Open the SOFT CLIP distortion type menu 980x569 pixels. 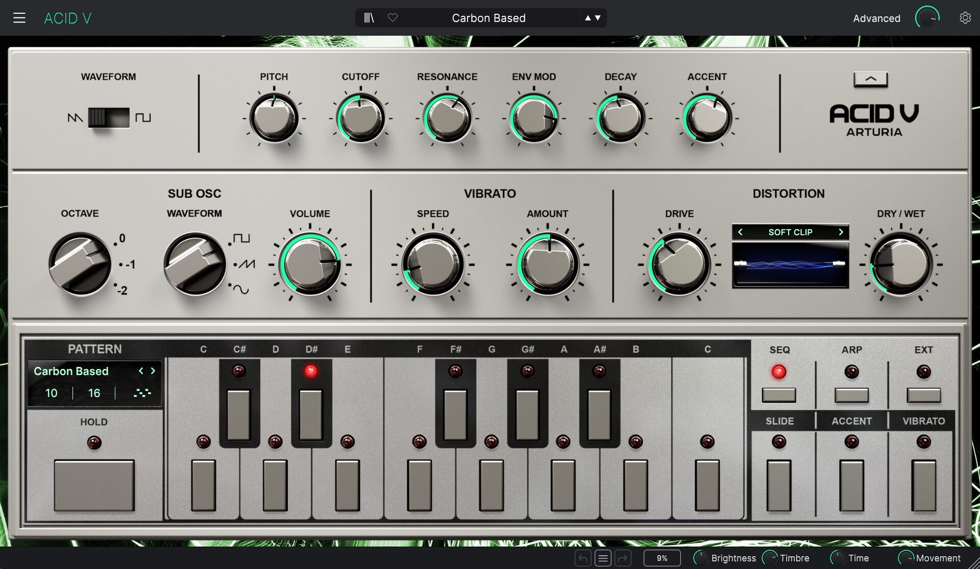point(790,232)
